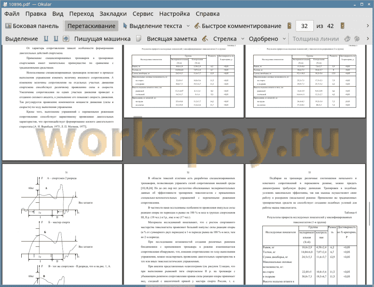Click 'А – спортсмен 2 разряда' caption
The image size is (374, 287).
coord(62,178)
